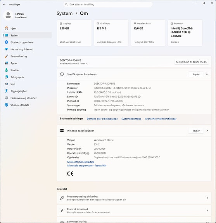Select the Nettverk og Internett wifi icon
The height and width of the screenshot is (223, 216).
tap(7, 49)
